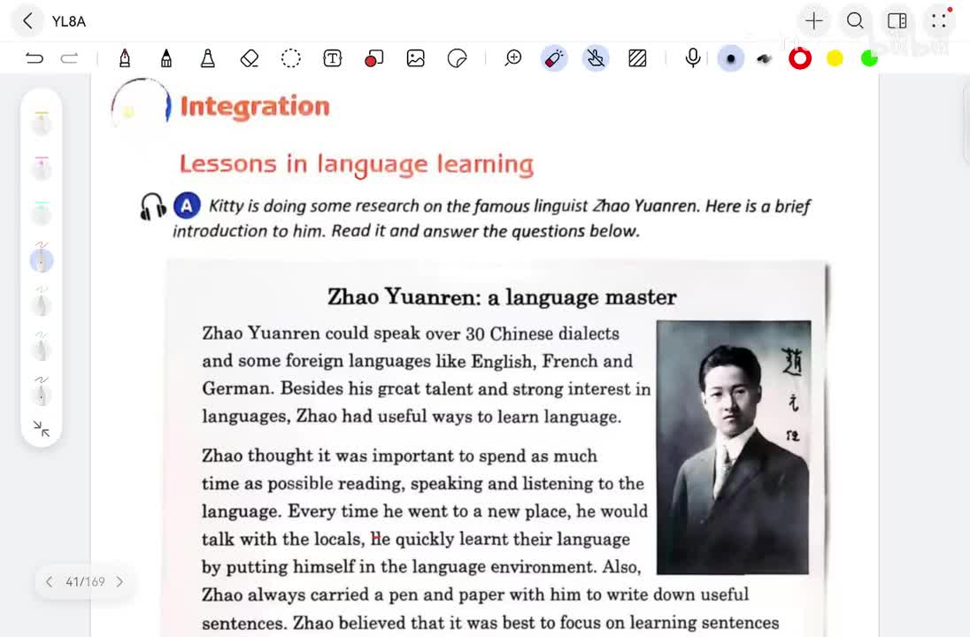Select the brush stroke style
Screen dimensions: 970x637
[x=765, y=58]
